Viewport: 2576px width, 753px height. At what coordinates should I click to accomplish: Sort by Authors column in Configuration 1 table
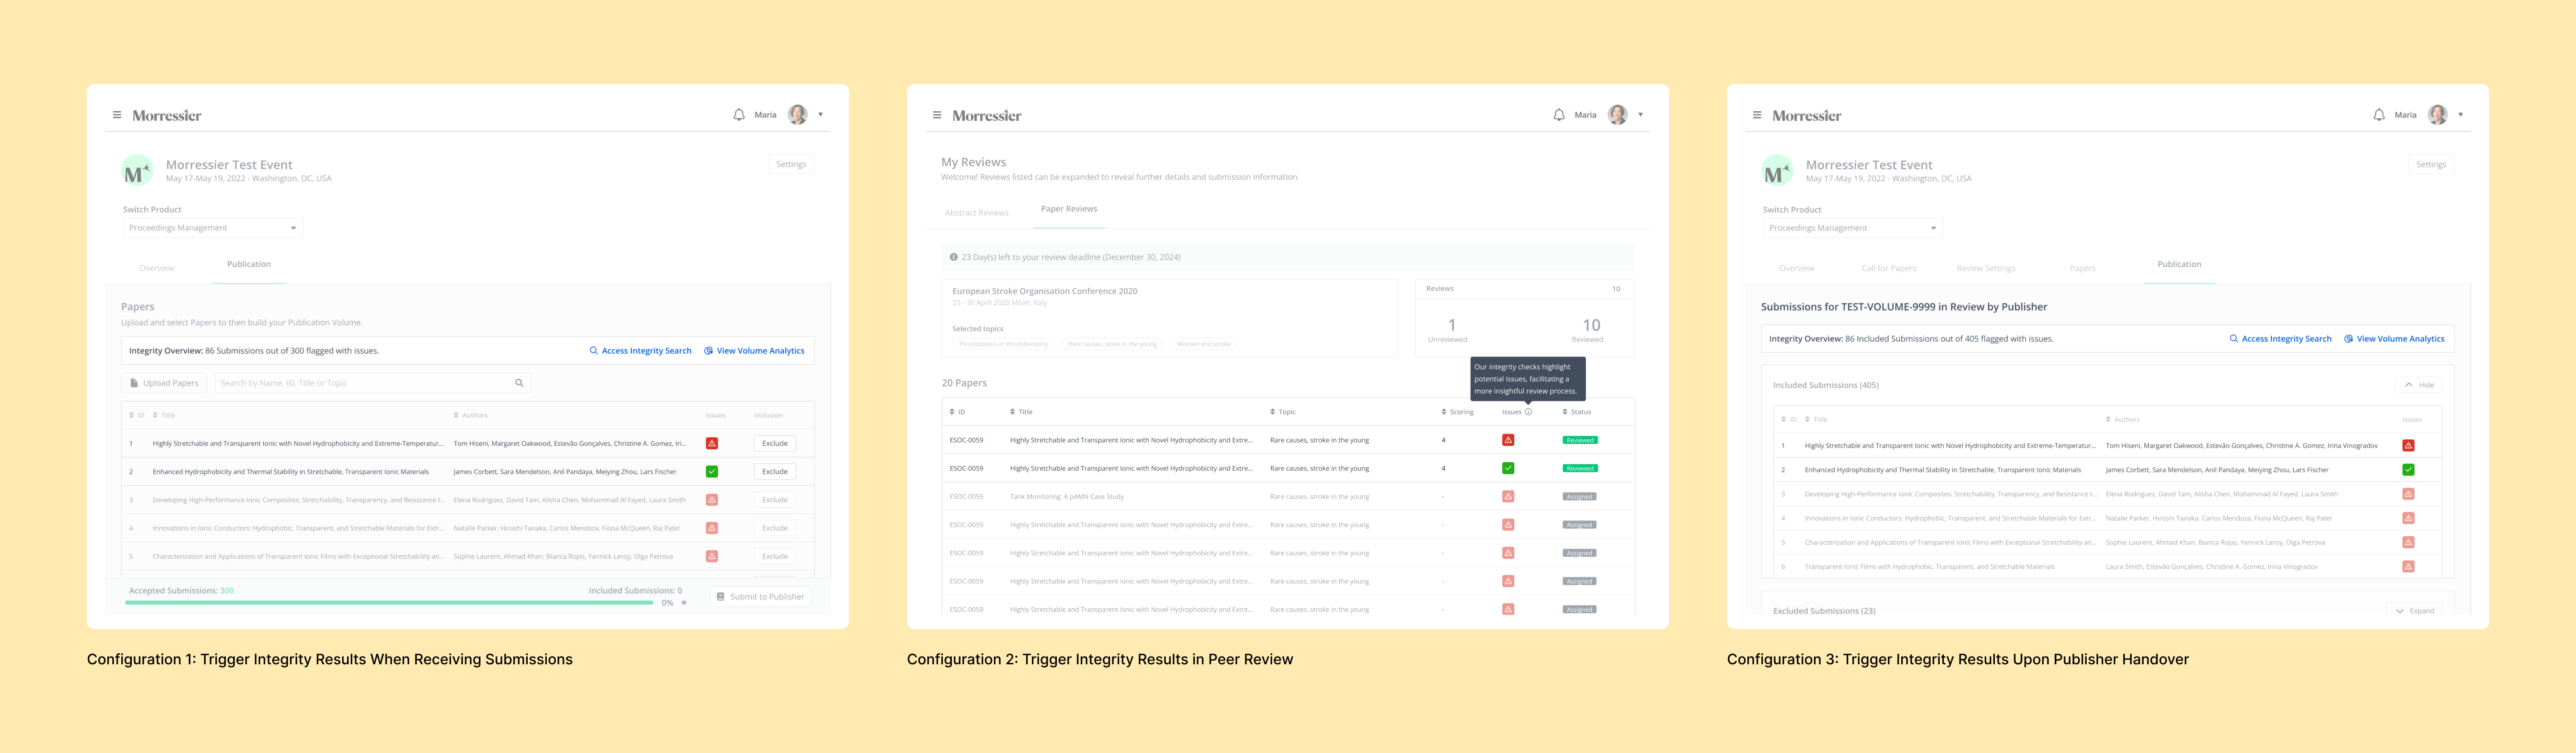471,415
